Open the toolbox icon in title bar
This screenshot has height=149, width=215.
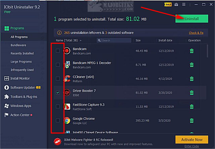[x=176, y=4]
